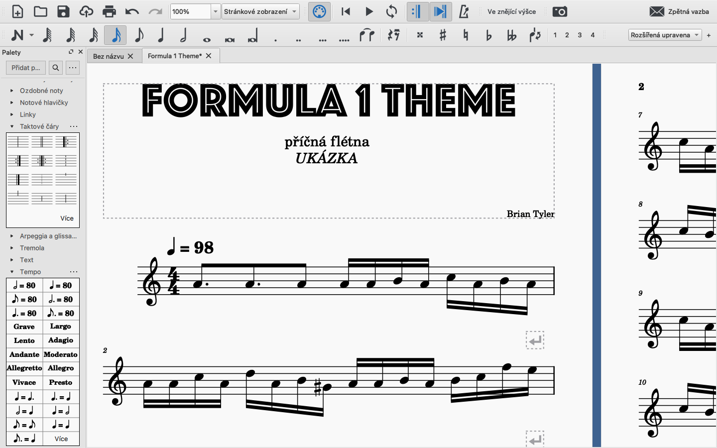The image size is (717, 448).
Task: Click the Print icon in toolbar
Action: [109, 11]
